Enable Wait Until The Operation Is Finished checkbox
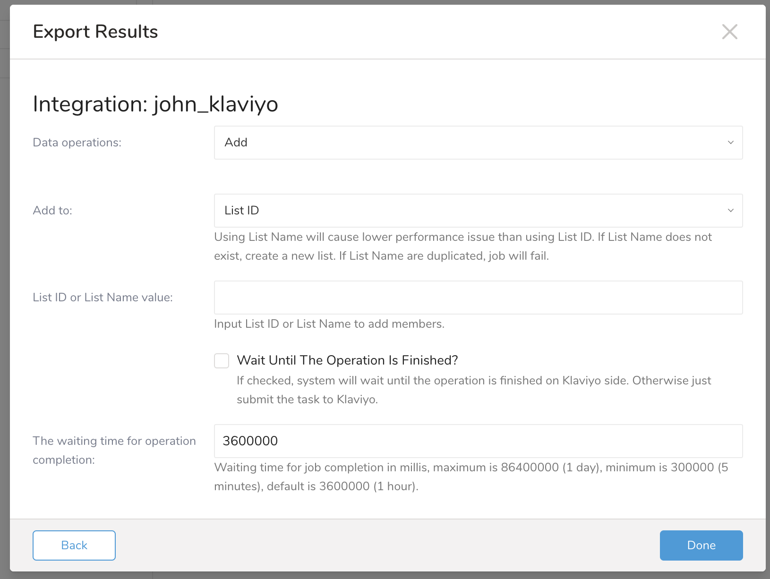Viewport: 770px width, 579px height. [x=222, y=361]
